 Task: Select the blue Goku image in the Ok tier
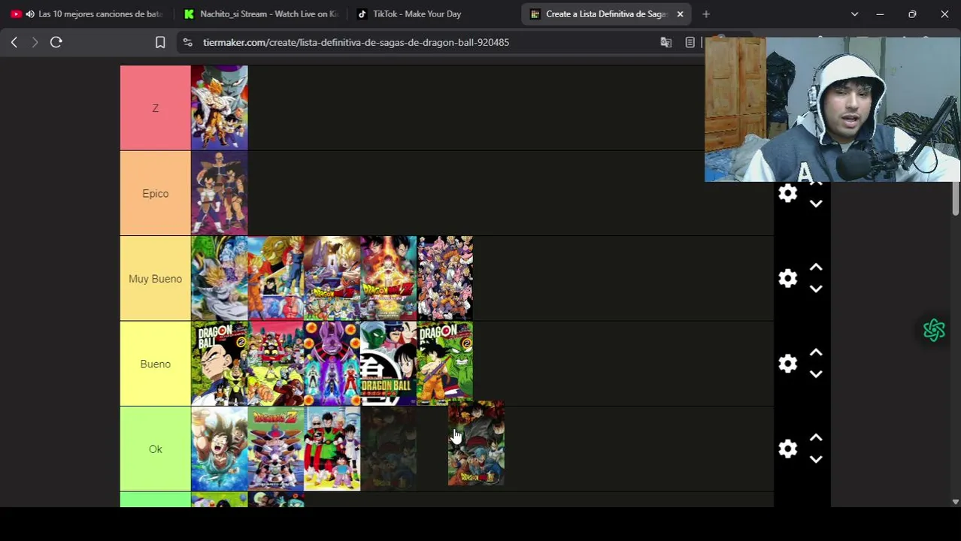(x=220, y=449)
